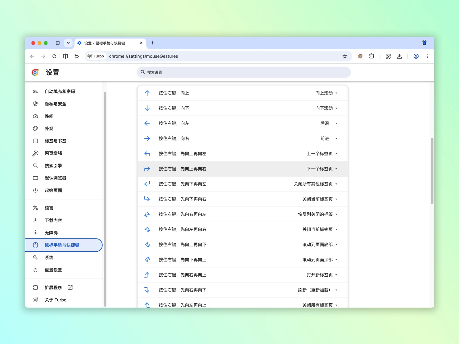Open 无障碍 settings section
This screenshot has height=344, width=459.
pyautogui.click(x=64, y=233)
